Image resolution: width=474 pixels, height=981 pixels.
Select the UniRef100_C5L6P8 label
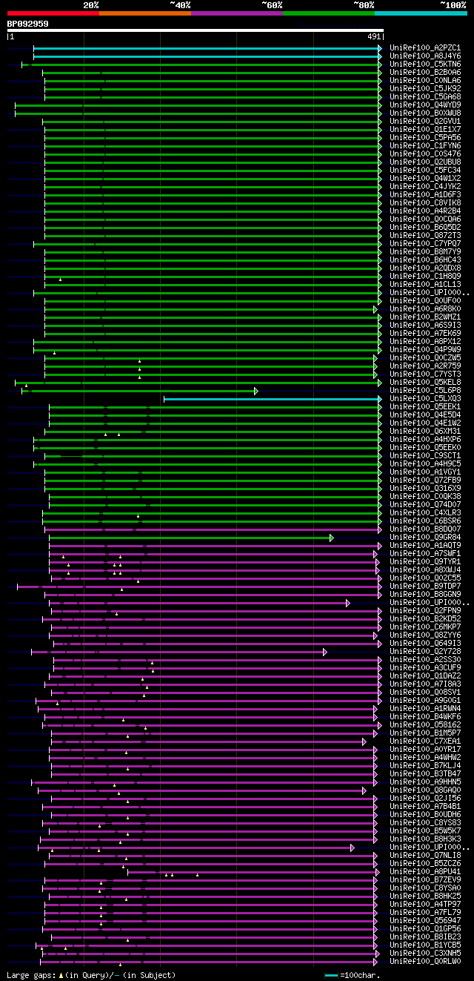(425, 390)
